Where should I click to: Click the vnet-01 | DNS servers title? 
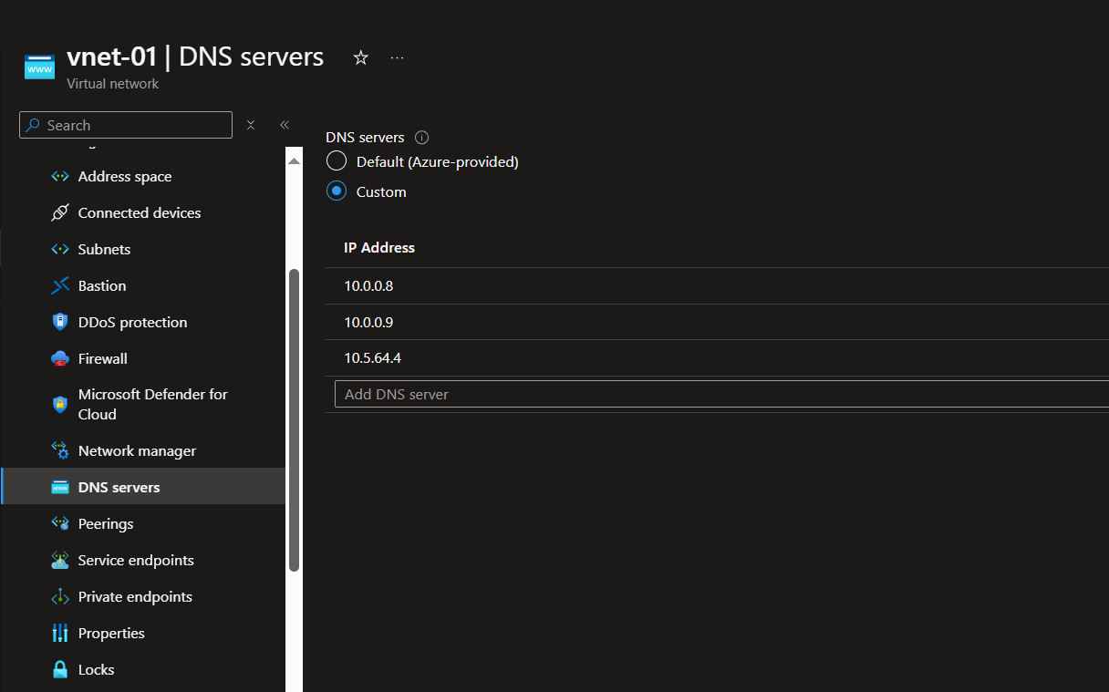click(x=195, y=57)
